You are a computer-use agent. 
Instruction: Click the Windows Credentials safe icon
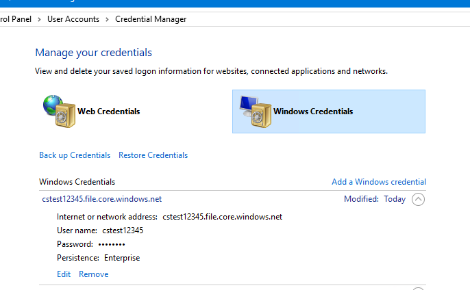tap(256, 111)
